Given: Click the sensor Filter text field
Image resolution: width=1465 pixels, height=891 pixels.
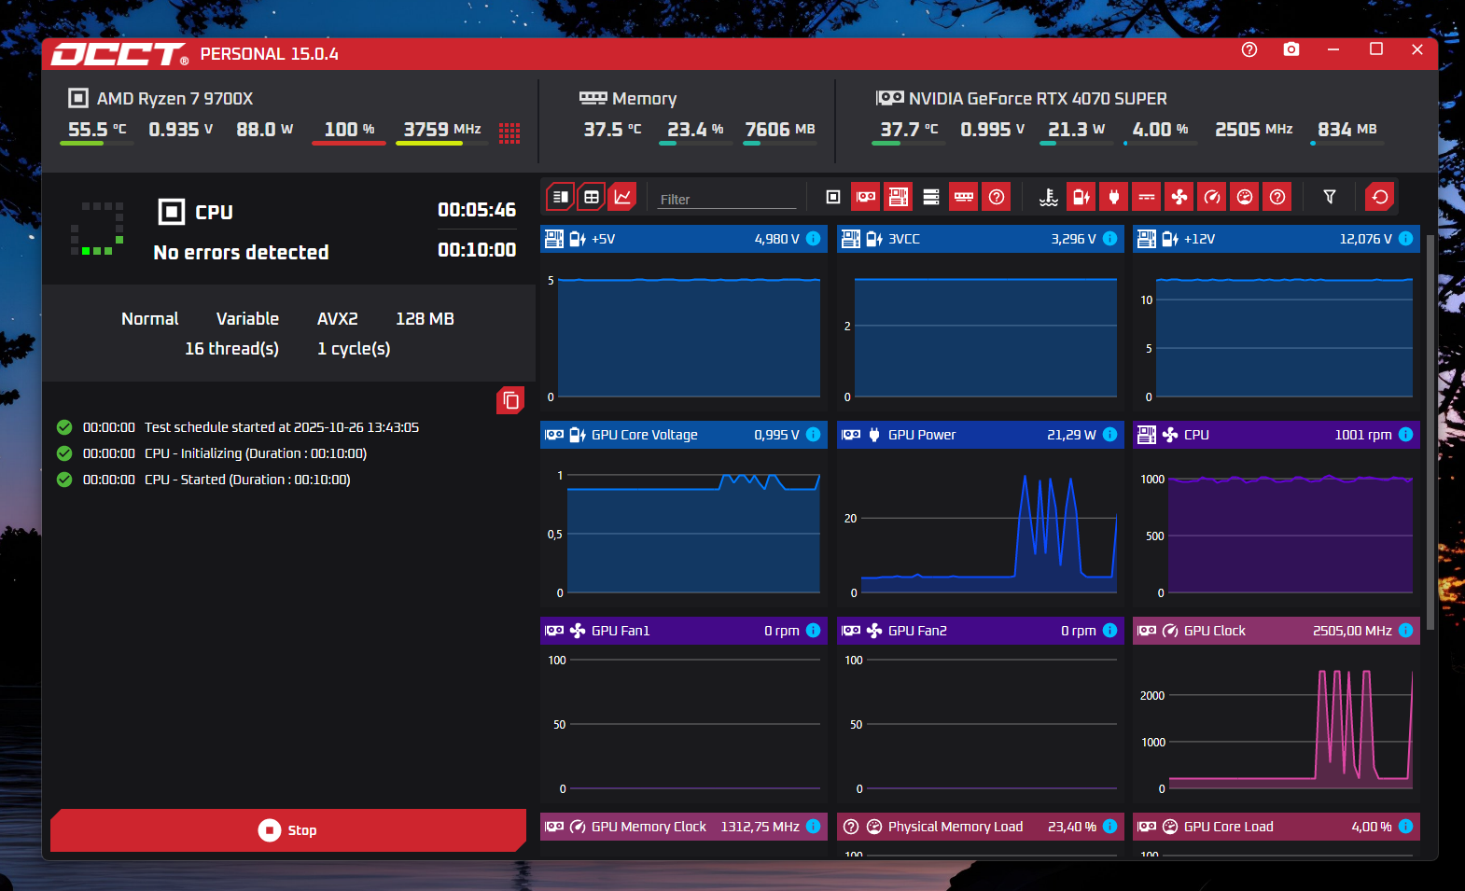Looking at the screenshot, I should pos(727,199).
